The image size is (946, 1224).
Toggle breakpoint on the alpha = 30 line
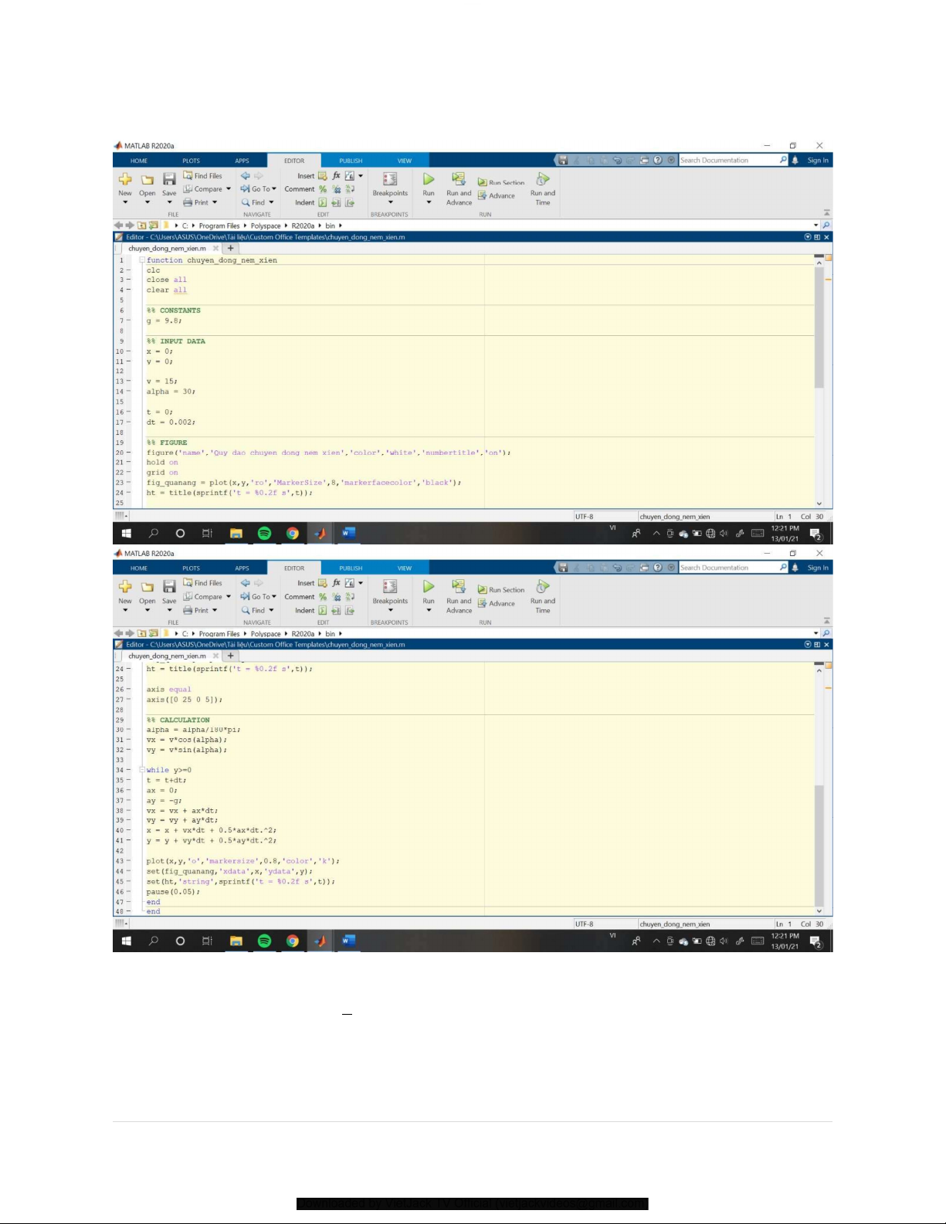pyautogui.click(x=128, y=392)
